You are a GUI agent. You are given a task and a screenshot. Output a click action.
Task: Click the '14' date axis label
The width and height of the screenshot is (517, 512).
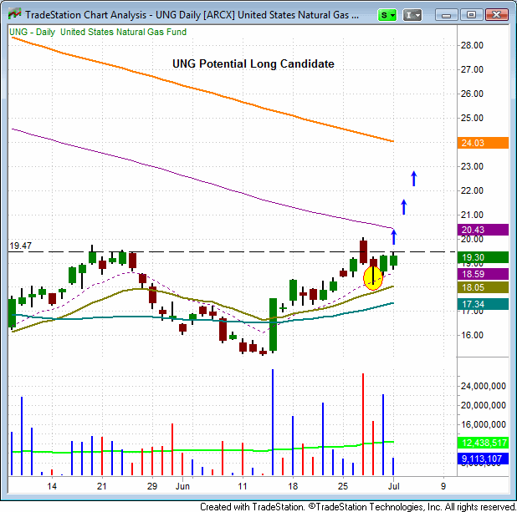click(52, 486)
